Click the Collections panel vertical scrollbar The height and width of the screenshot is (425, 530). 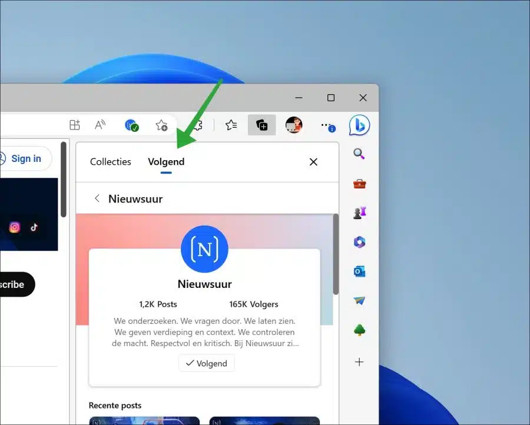[336, 254]
